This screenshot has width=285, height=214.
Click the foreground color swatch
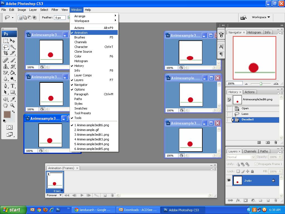click(x=7, y=115)
